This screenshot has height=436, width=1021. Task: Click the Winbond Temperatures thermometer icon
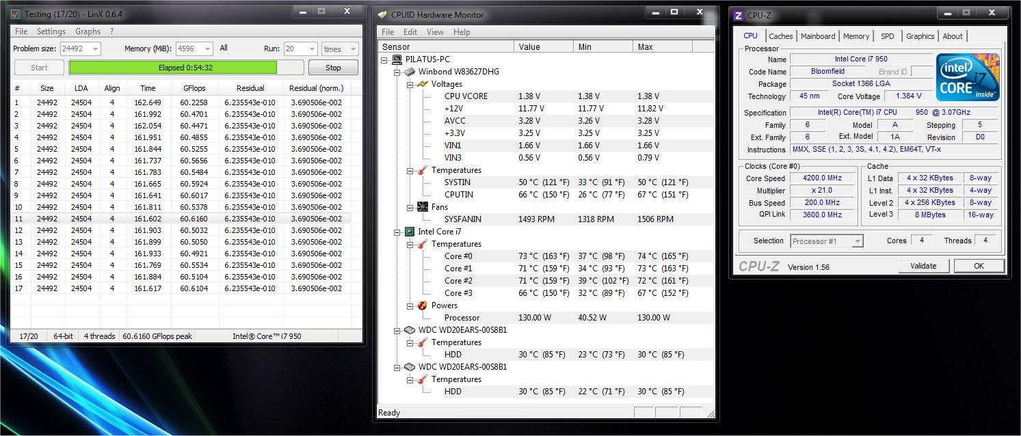[x=423, y=170]
